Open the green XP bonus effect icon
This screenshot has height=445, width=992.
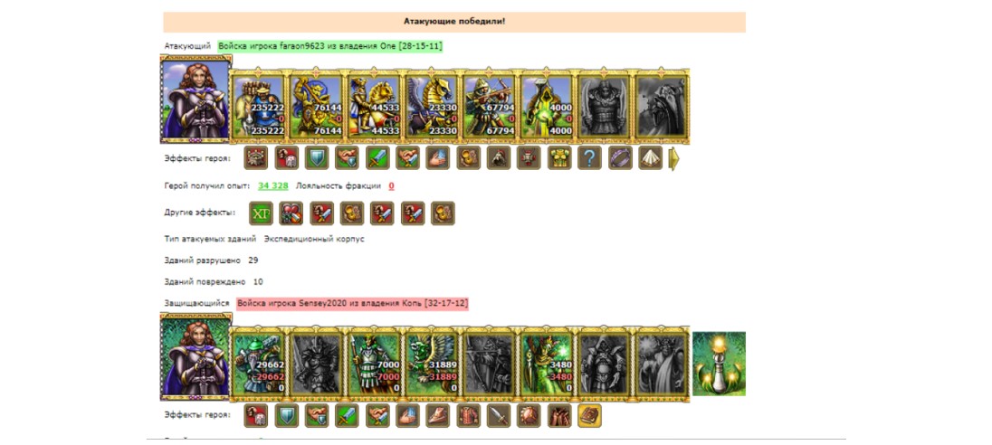click(261, 213)
